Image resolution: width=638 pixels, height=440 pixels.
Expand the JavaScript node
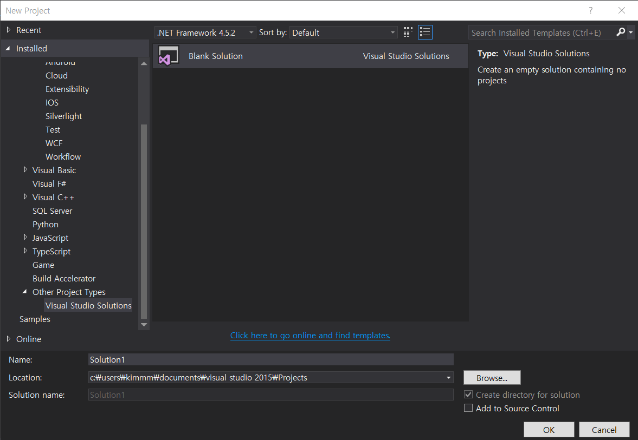[x=25, y=237]
